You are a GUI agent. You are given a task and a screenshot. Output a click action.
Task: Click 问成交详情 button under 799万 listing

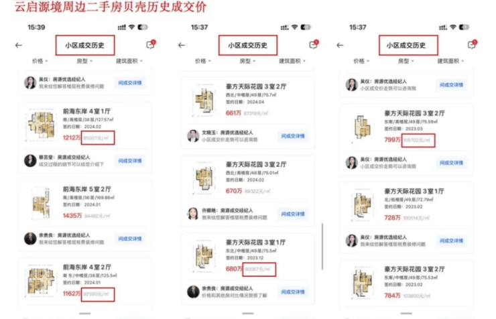point(451,163)
